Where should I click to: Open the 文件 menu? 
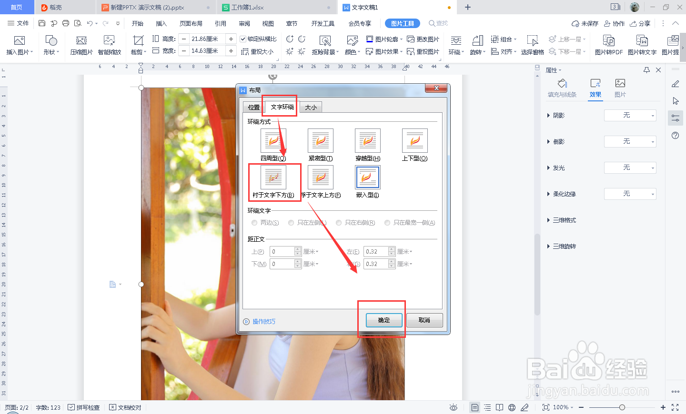tap(18, 23)
